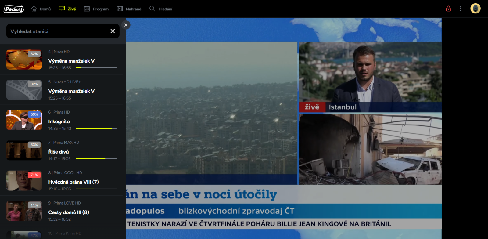Click the 11% badge on Prima LOVE HD
The image size is (488, 239).
34,205
